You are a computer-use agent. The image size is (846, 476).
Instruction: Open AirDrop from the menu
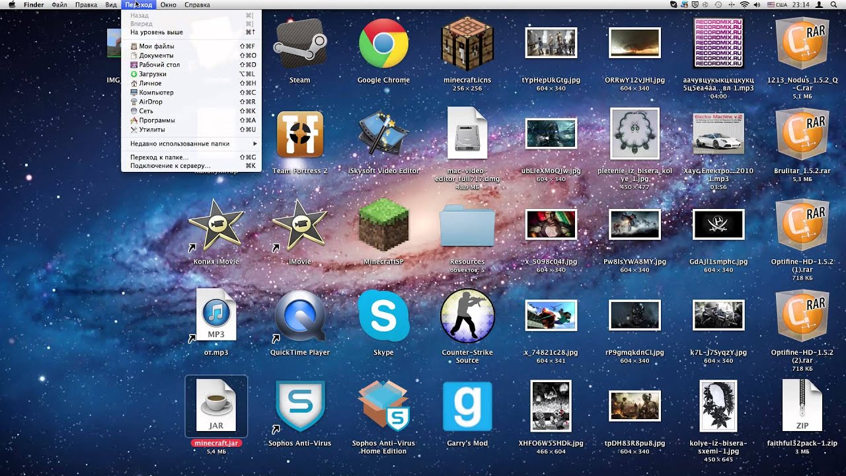[192, 102]
